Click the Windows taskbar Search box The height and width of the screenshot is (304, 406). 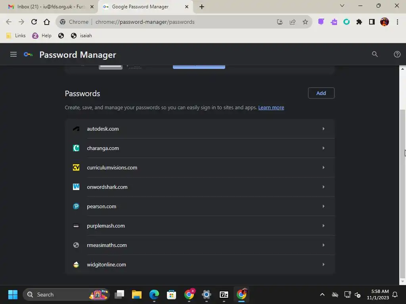point(66,294)
